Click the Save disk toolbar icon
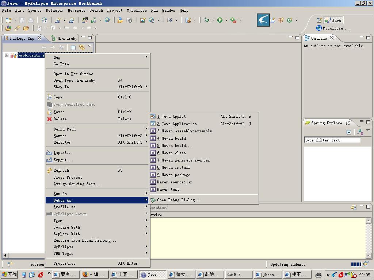 [x=22, y=20]
